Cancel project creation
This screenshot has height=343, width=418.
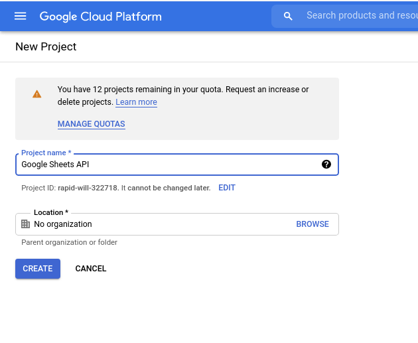91,269
